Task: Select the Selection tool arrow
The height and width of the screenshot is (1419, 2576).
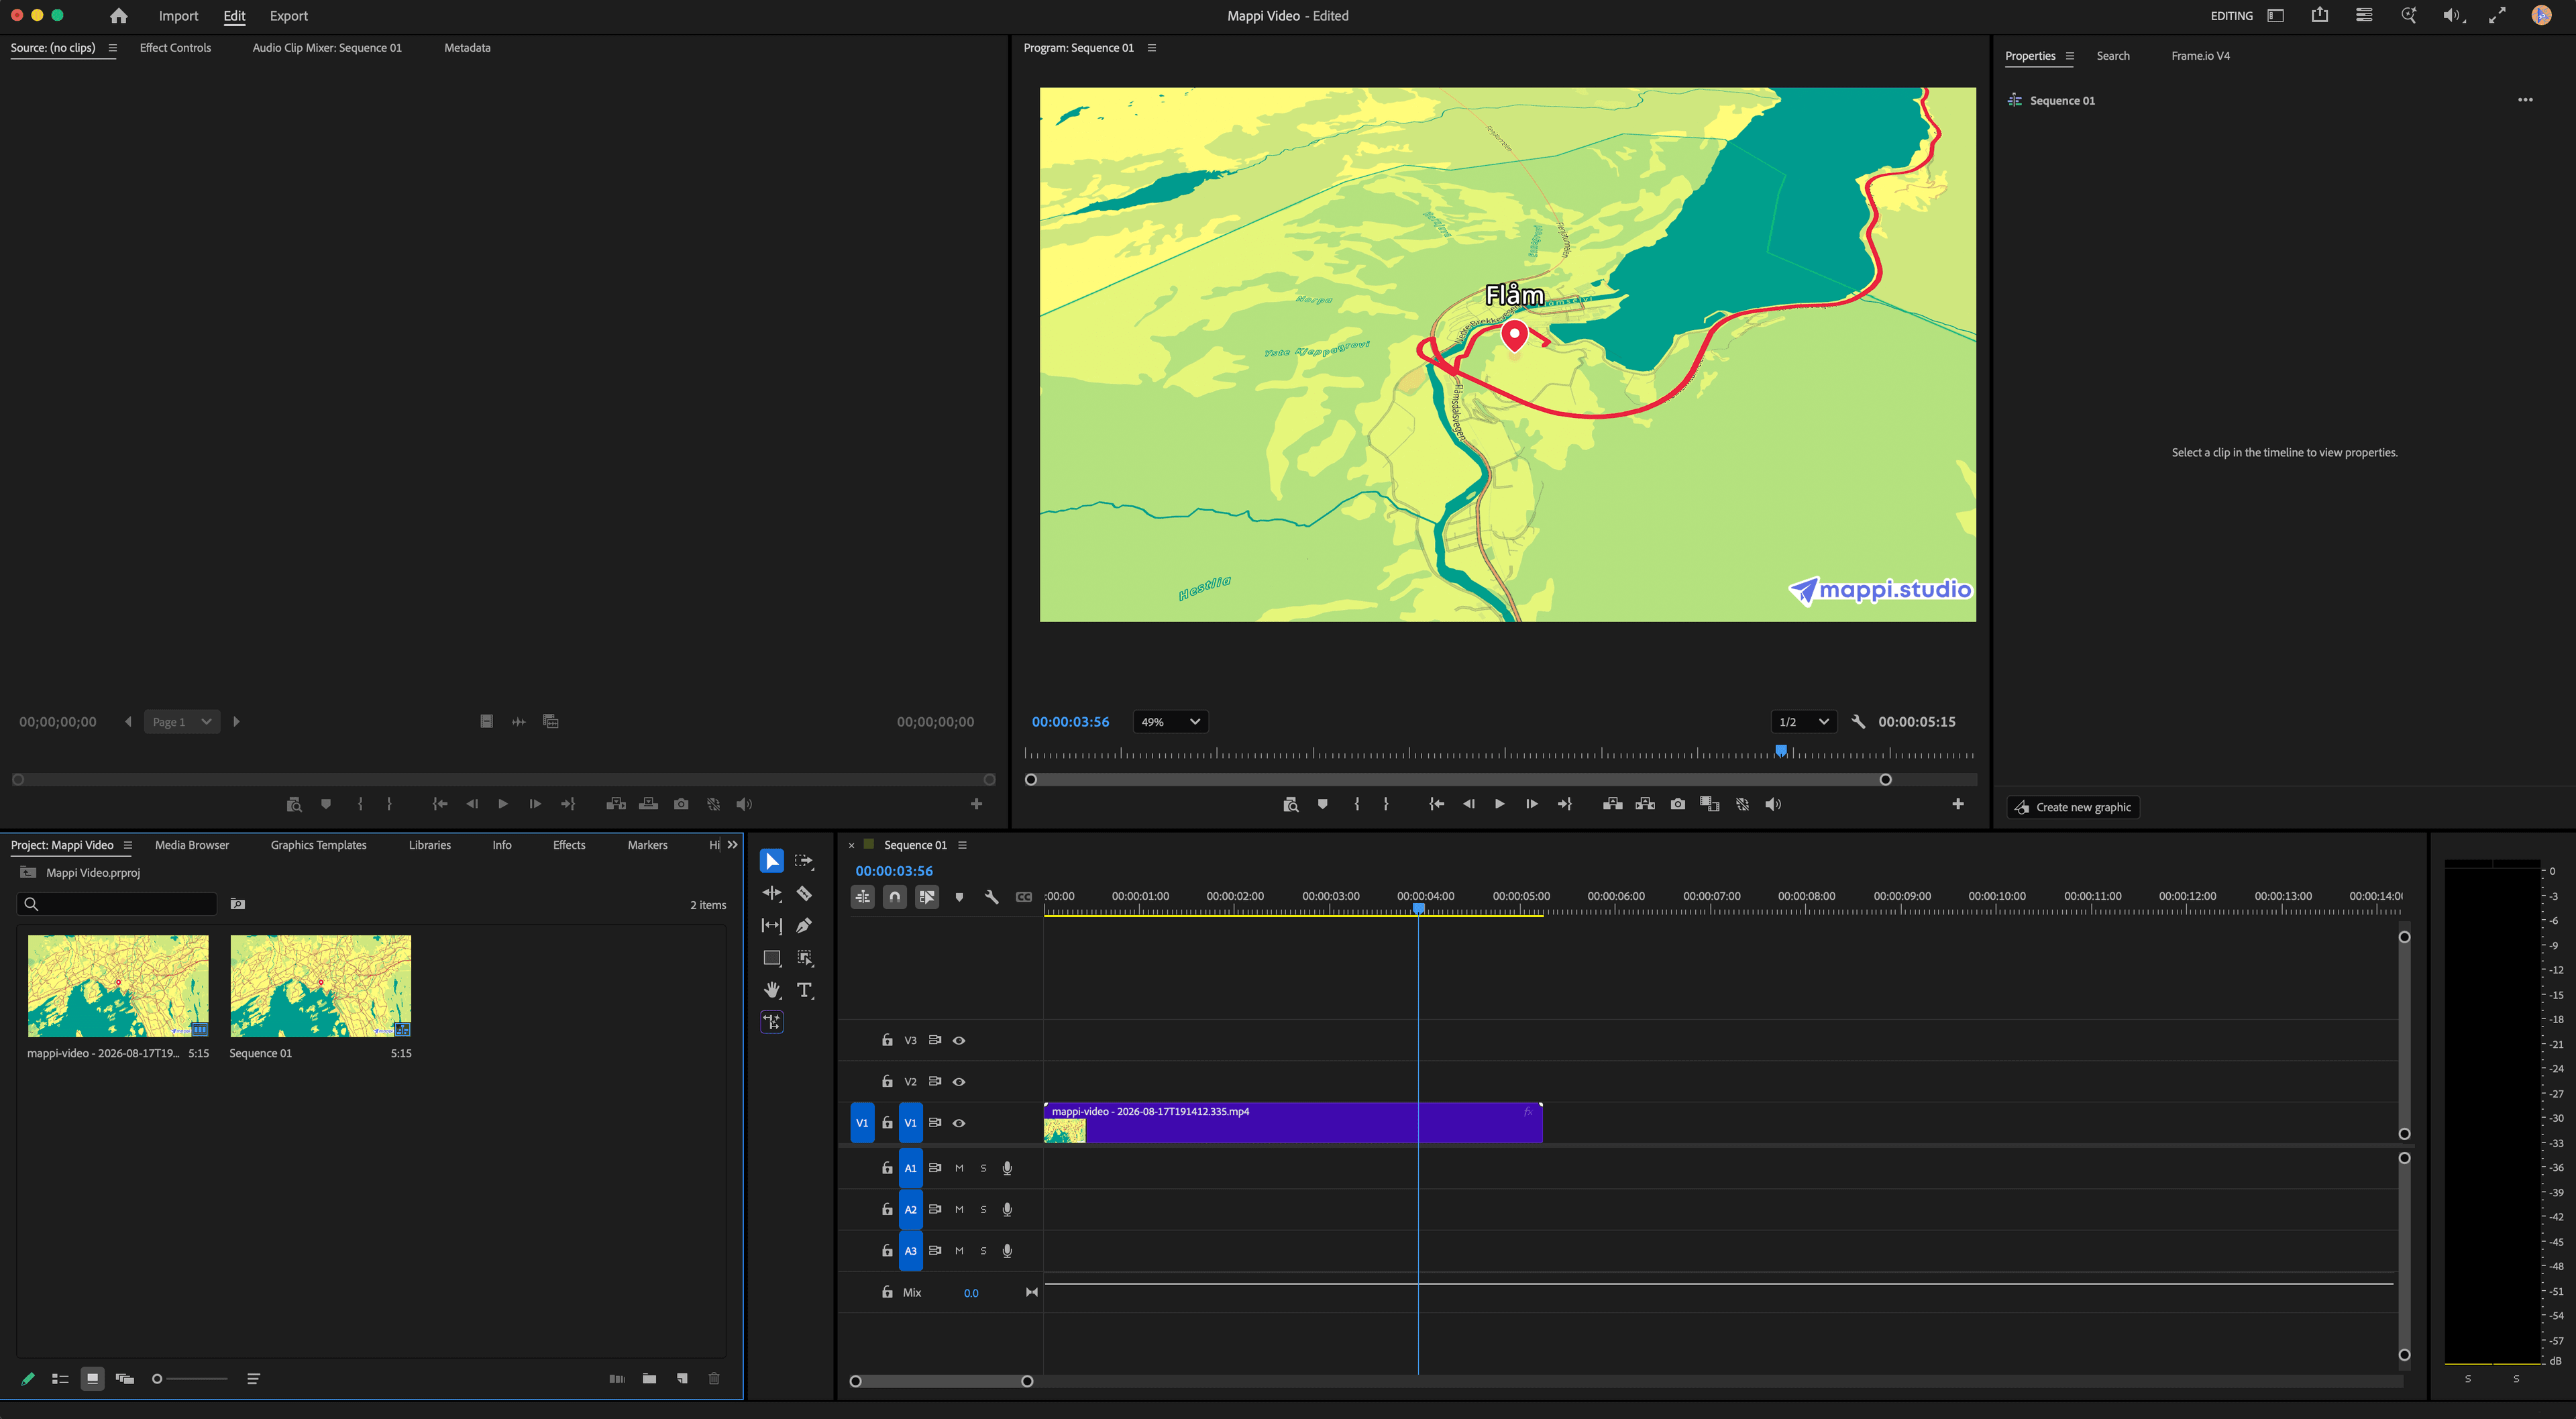Action: 771,860
